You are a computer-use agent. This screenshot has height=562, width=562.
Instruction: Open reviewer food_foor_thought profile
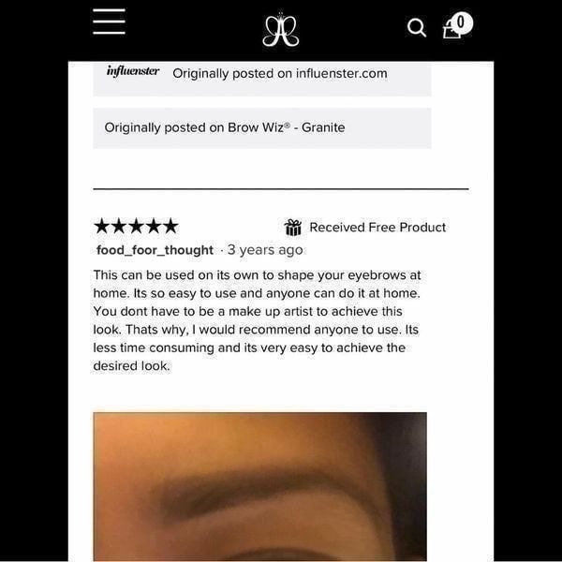click(155, 250)
